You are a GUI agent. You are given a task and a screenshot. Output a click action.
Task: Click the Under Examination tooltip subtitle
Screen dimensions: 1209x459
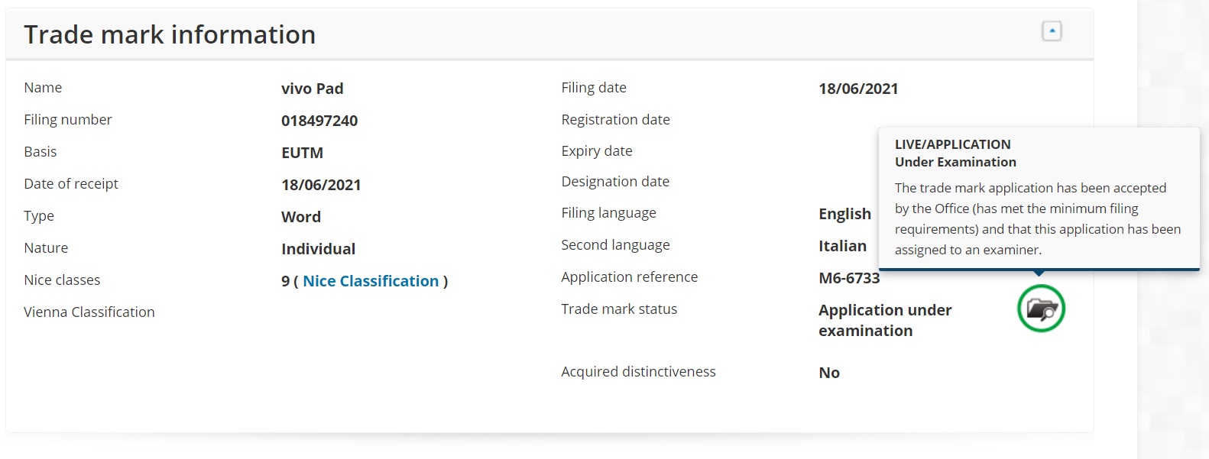click(x=955, y=162)
